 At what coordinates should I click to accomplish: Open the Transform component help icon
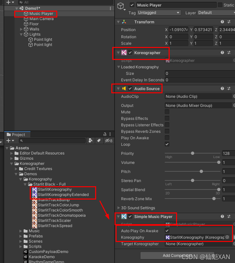tap(222, 22)
